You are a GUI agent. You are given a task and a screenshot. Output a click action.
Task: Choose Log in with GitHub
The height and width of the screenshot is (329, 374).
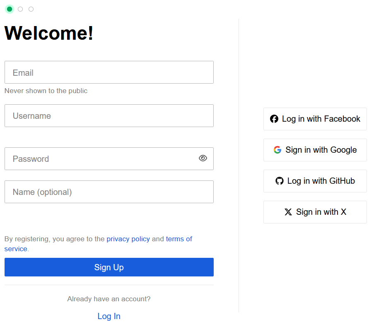click(x=315, y=181)
